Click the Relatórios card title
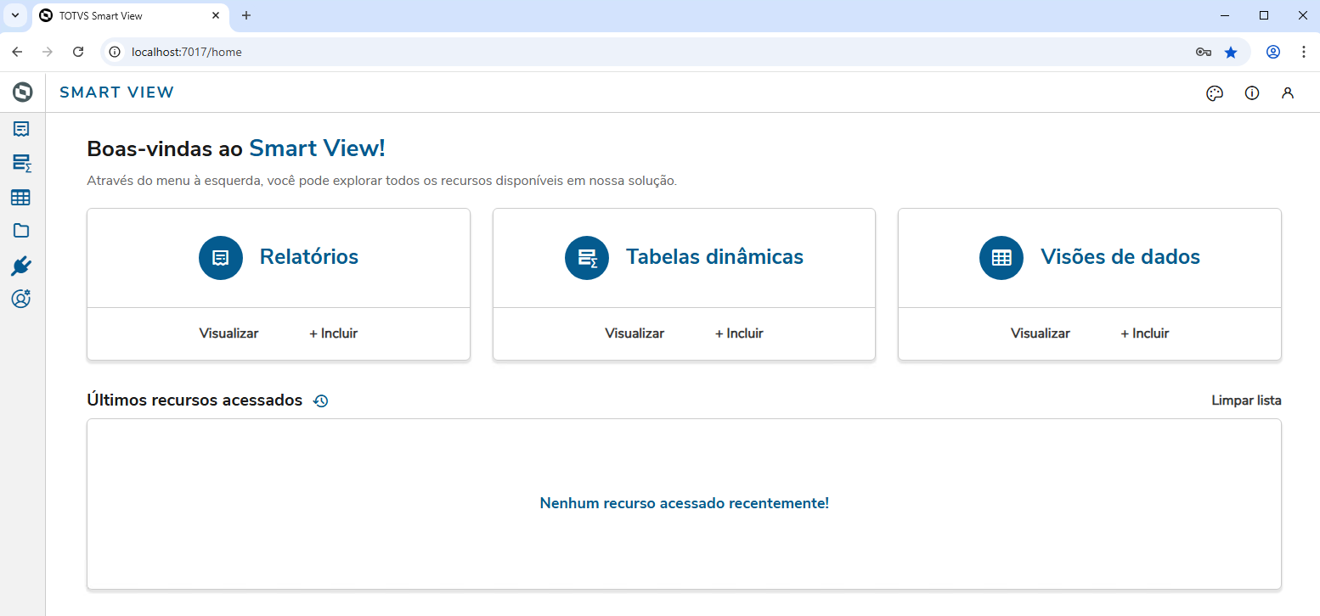This screenshot has width=1320, height=616. (309, 257)
